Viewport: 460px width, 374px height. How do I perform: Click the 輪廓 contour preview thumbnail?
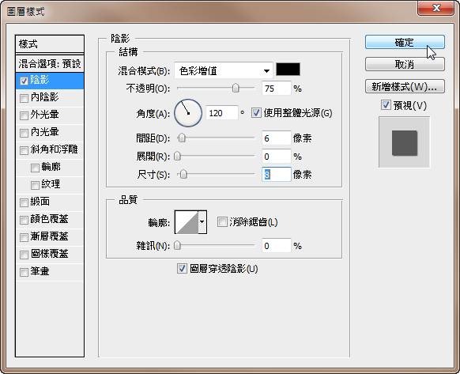tap(187, 222)
